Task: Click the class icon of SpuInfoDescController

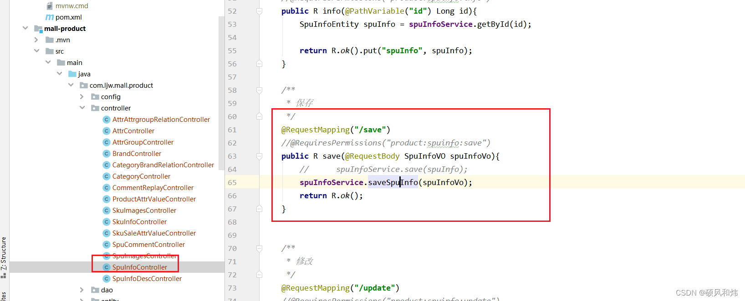Action: (107, 278)
